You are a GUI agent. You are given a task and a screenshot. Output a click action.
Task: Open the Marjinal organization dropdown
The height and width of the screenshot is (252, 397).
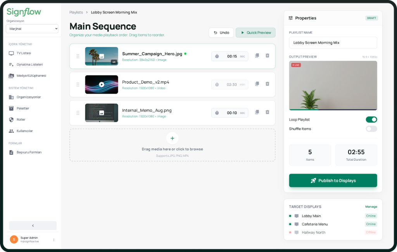click(32, 28)
